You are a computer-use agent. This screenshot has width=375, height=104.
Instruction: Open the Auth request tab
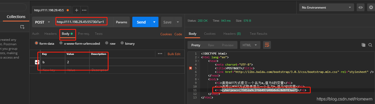pyautogui.click(x=36, y=34)
